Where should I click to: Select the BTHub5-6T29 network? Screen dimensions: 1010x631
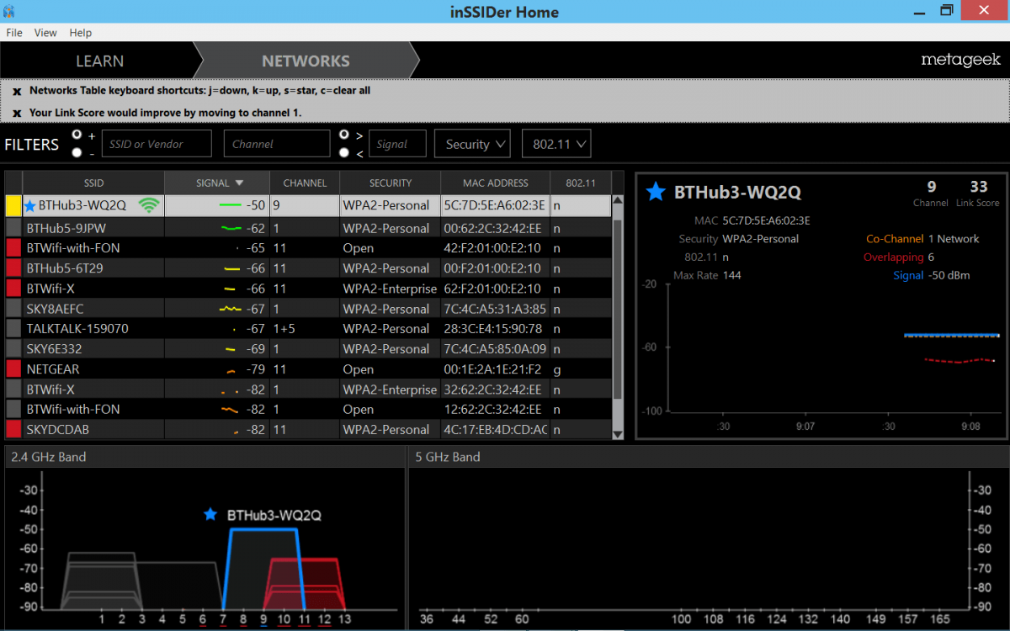click(x=309, y=268)
